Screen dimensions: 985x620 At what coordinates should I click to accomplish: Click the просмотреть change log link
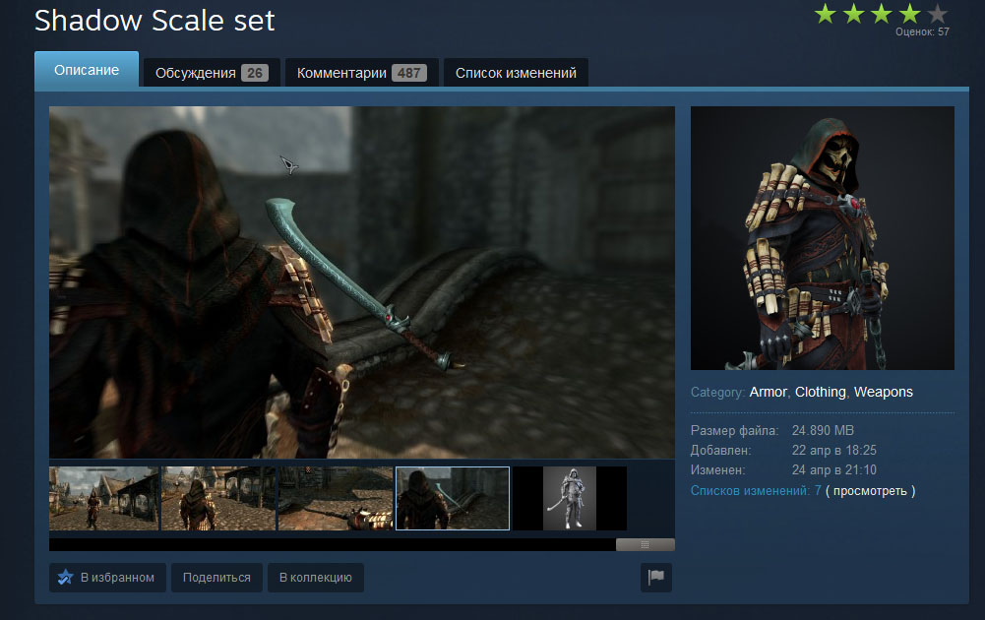(870, 491)
